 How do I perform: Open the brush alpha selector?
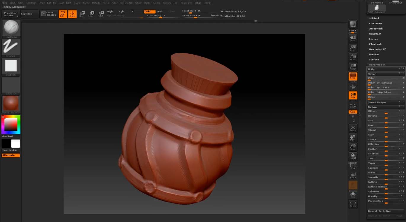11,67
